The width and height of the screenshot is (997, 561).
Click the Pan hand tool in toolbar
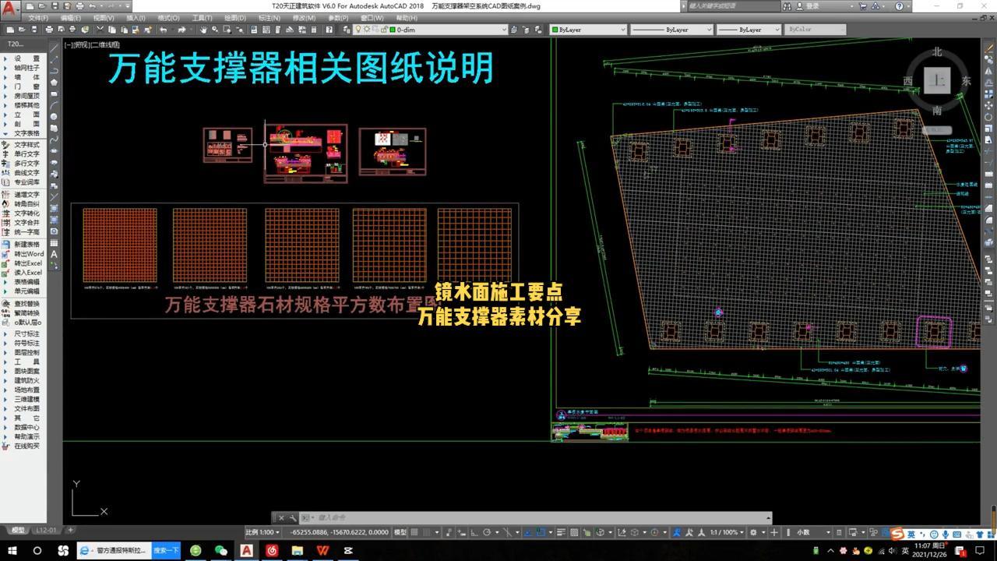tap(203, 30)
